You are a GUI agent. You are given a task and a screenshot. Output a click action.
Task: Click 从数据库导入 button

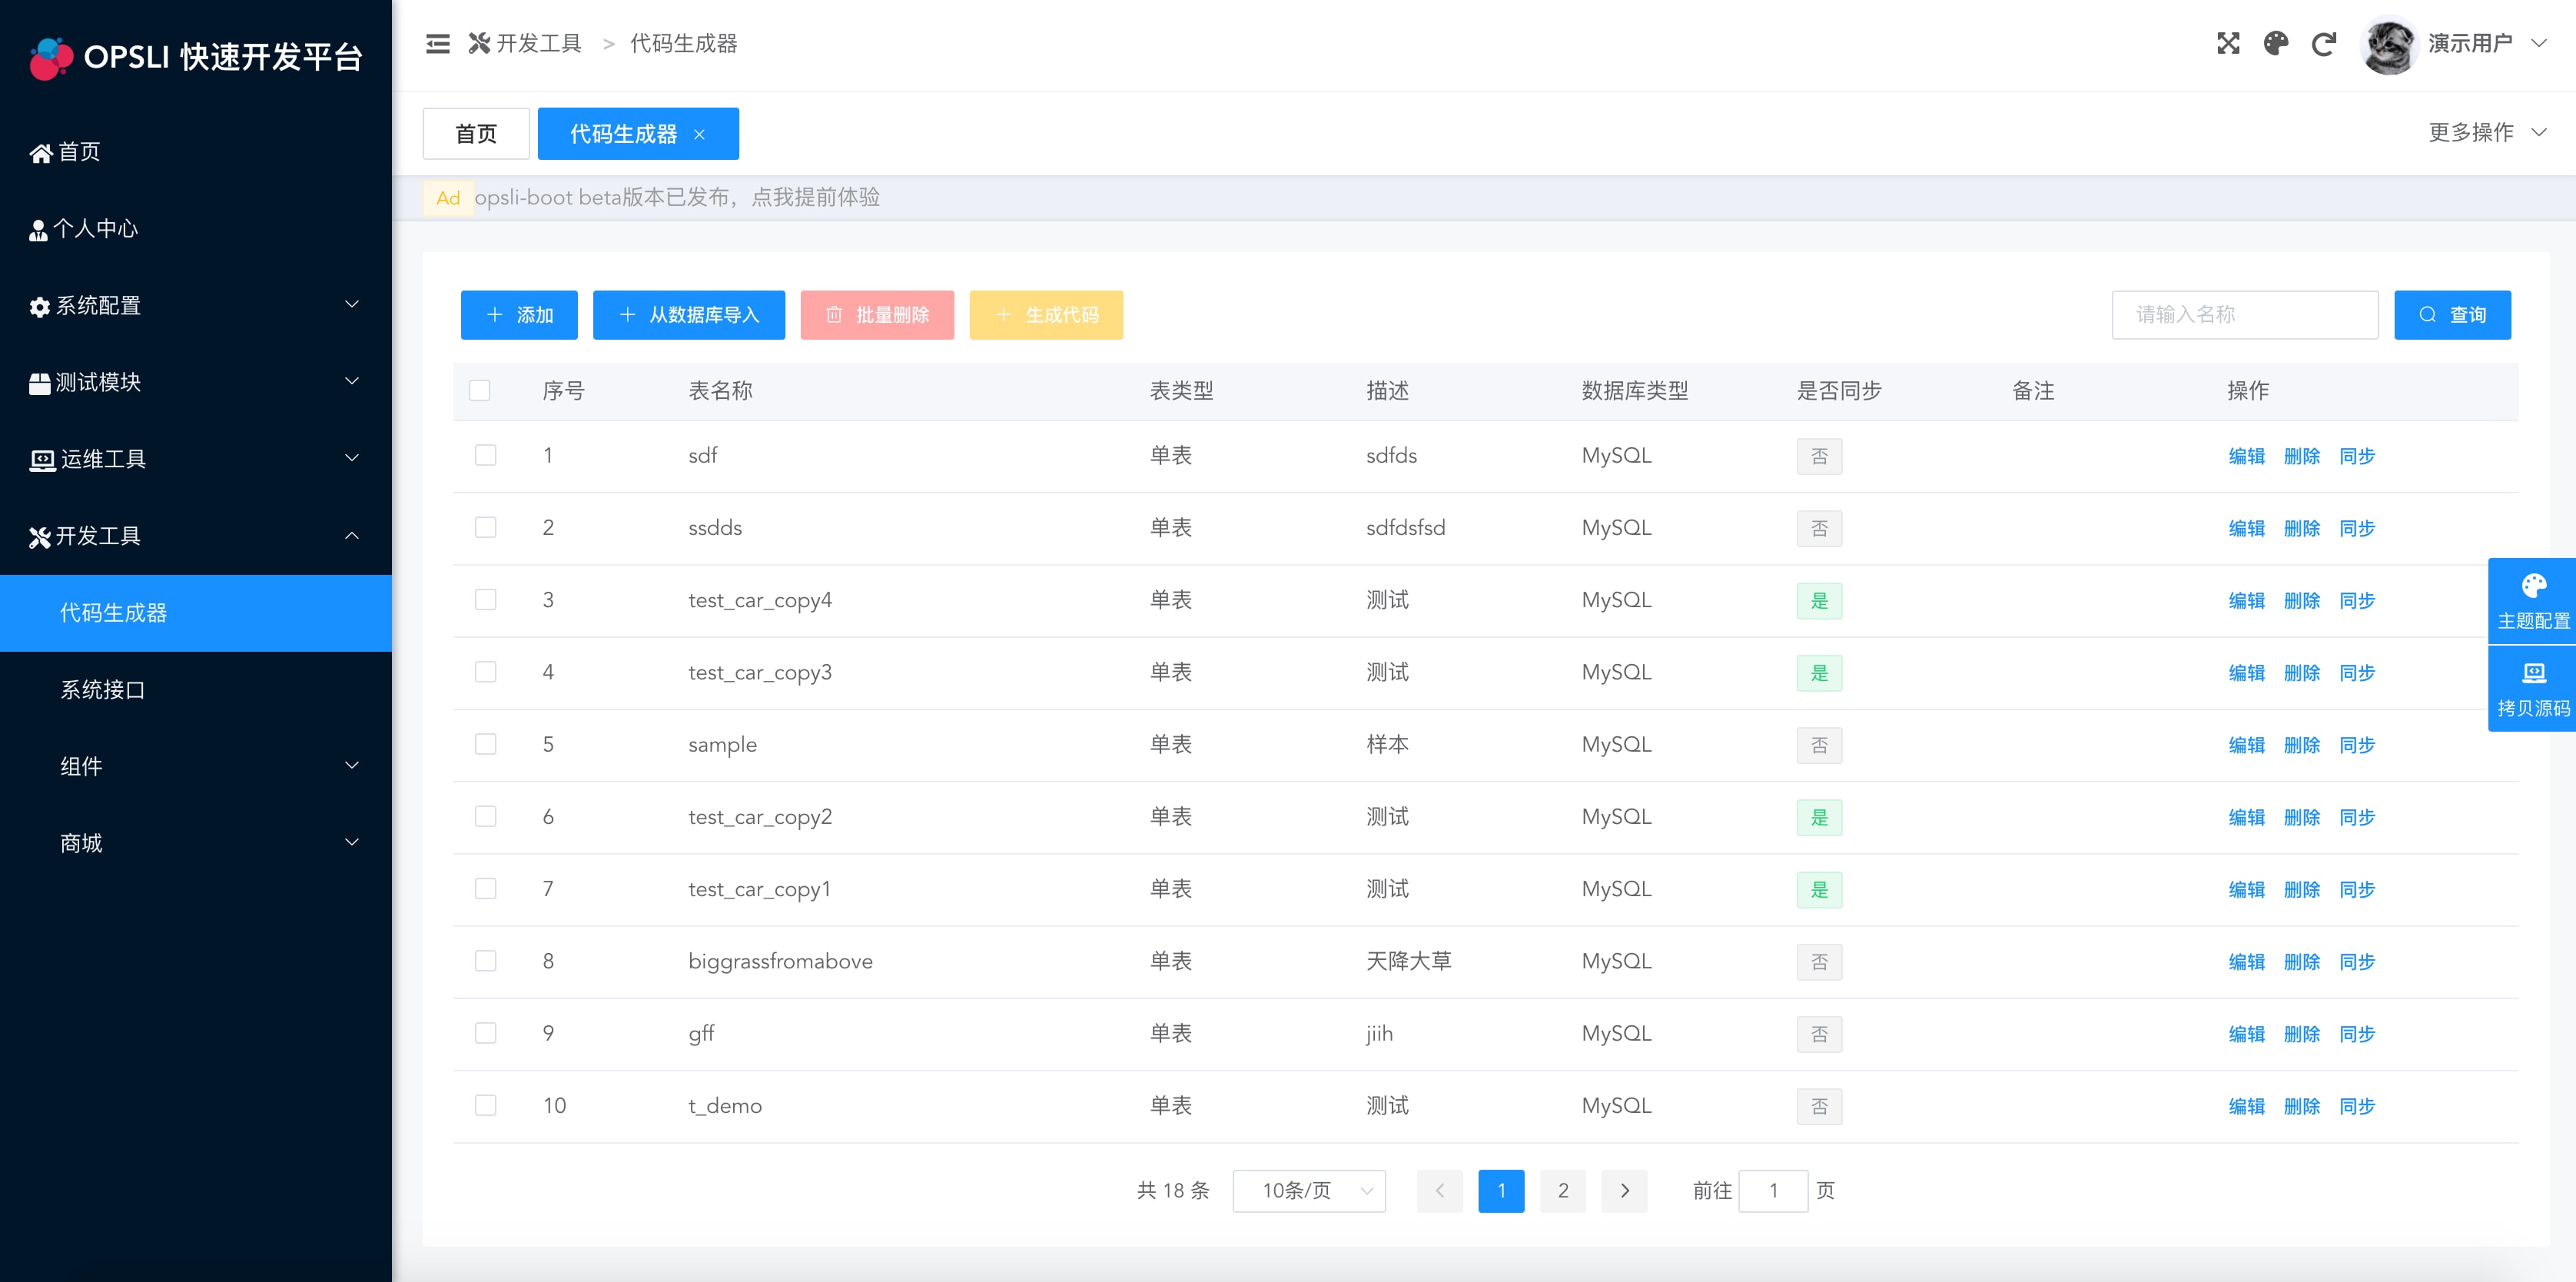click(688, 315)
